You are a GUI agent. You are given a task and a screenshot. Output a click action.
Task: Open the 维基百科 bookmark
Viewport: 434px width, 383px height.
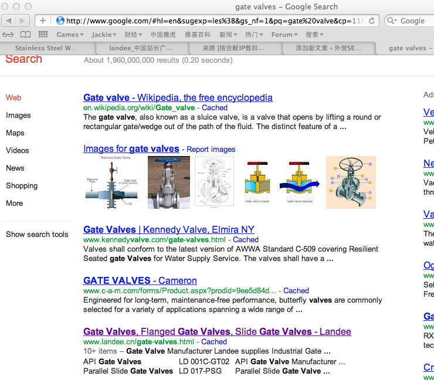click(x=198, y=35)
